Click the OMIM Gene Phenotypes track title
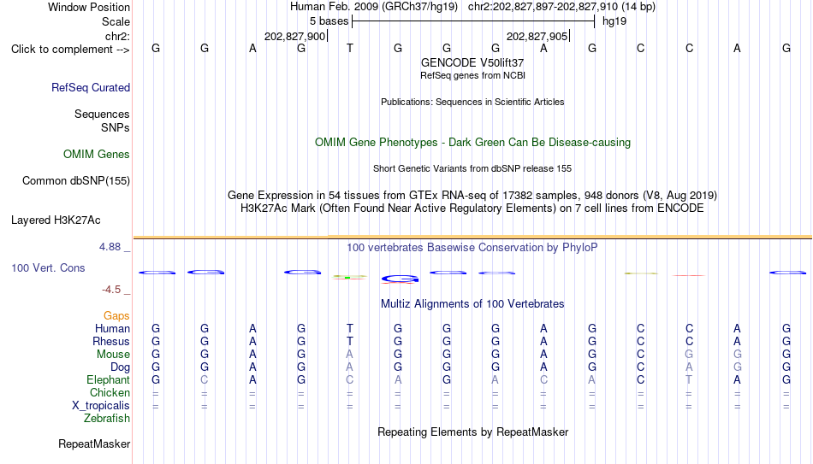The height and width of the screenshot is (464, 813). click(x=472, y=143)
